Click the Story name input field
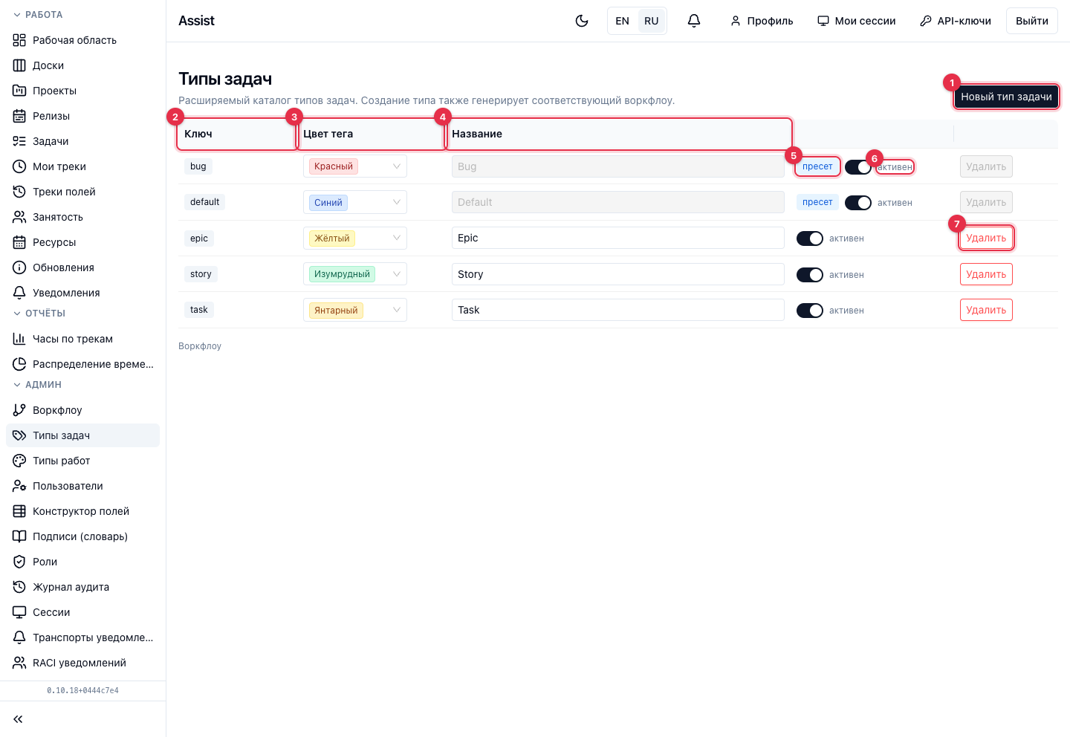Viewport: 1070px width, 737px height. (618, 274)
